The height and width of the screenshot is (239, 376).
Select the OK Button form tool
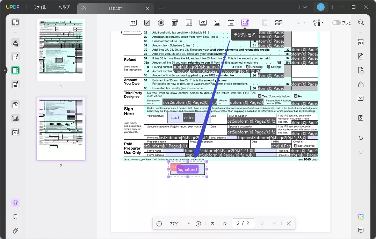point(203,22)
